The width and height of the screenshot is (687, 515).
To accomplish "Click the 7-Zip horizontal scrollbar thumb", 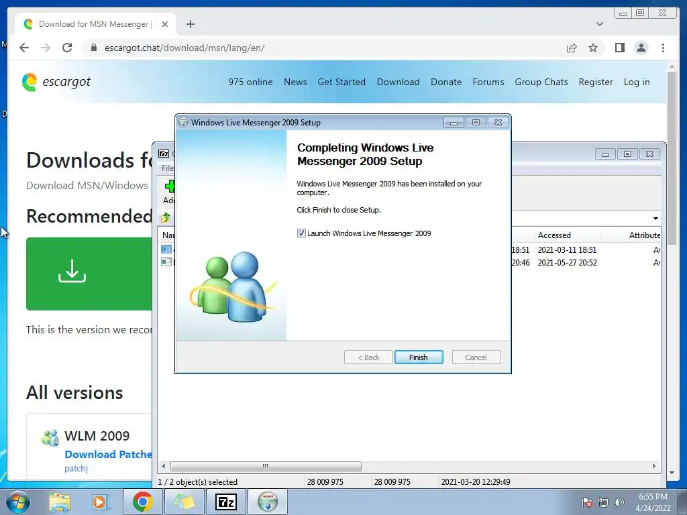I will 266,466.
